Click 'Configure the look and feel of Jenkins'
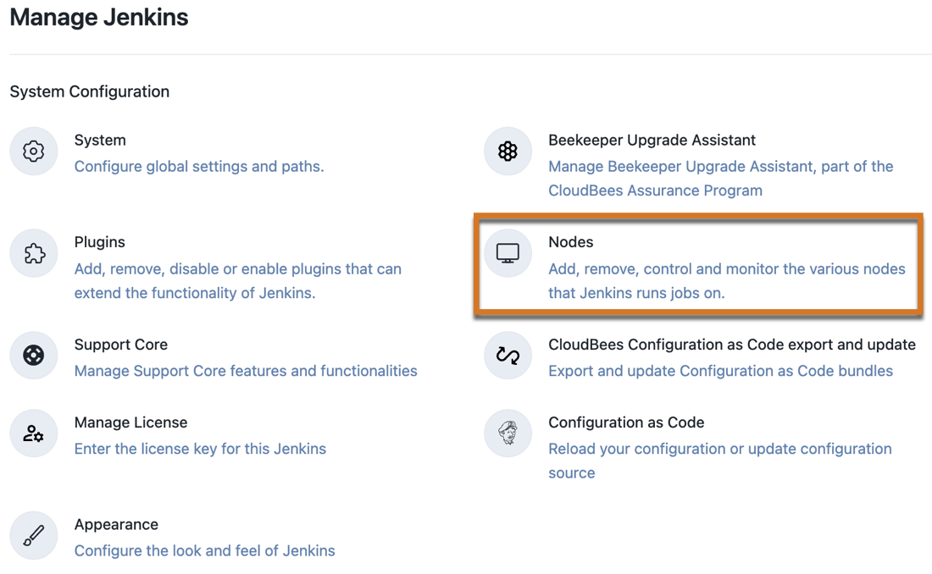This screenshot has height=574, width=932. coord(204,551)
